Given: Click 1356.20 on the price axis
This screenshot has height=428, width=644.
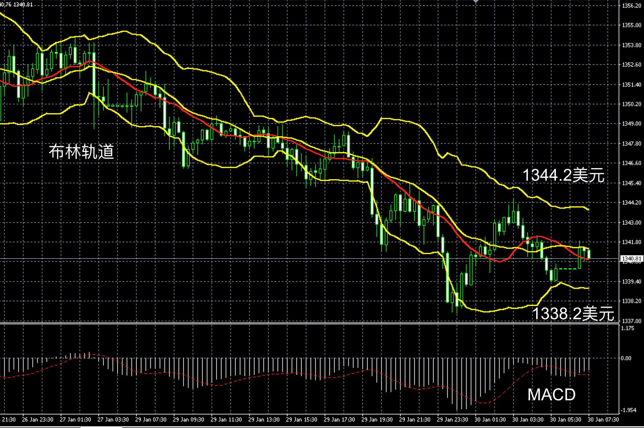Looking at the screenshot, I should [631, 6].
